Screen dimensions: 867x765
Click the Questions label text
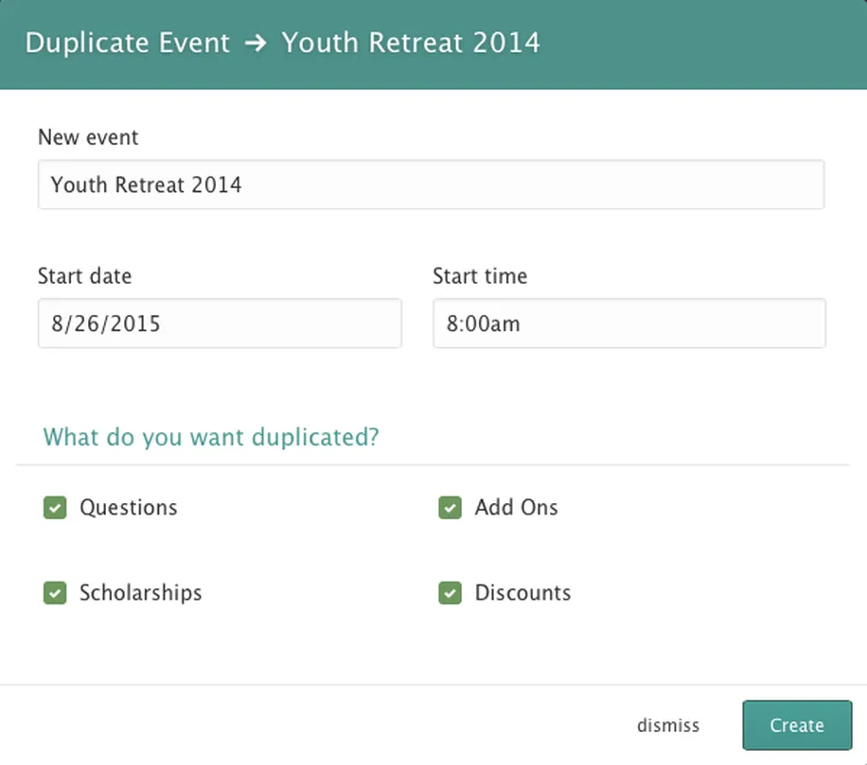[x=128, y=508]
